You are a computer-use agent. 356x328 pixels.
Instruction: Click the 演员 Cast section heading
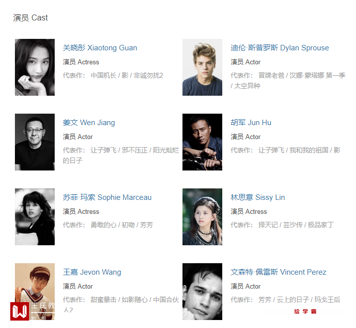[30, 18]
